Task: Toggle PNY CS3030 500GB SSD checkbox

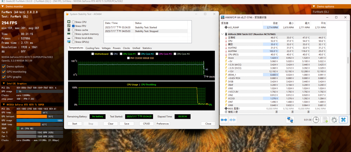Action: click(x=128, y=58)
